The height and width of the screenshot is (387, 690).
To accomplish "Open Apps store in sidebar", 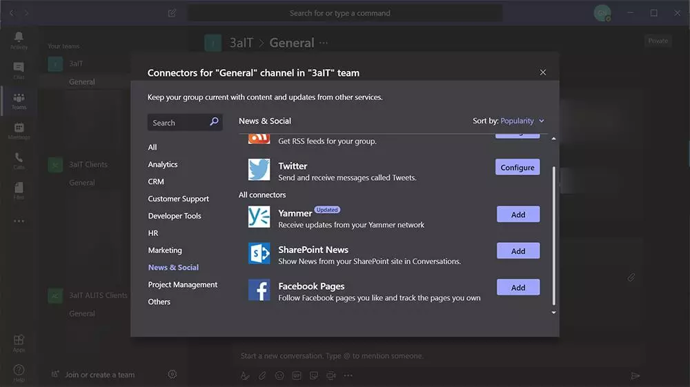I will click(x=19, y=344).
